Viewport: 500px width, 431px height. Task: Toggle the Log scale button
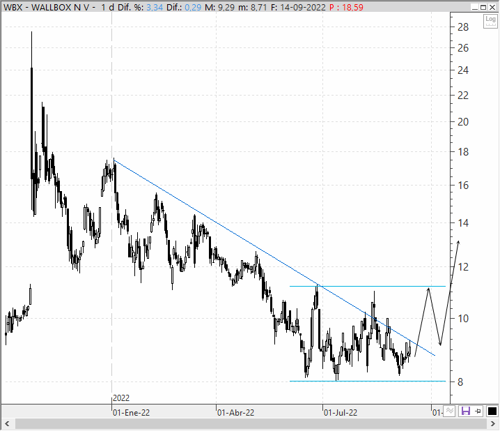(x=490, y=22)
